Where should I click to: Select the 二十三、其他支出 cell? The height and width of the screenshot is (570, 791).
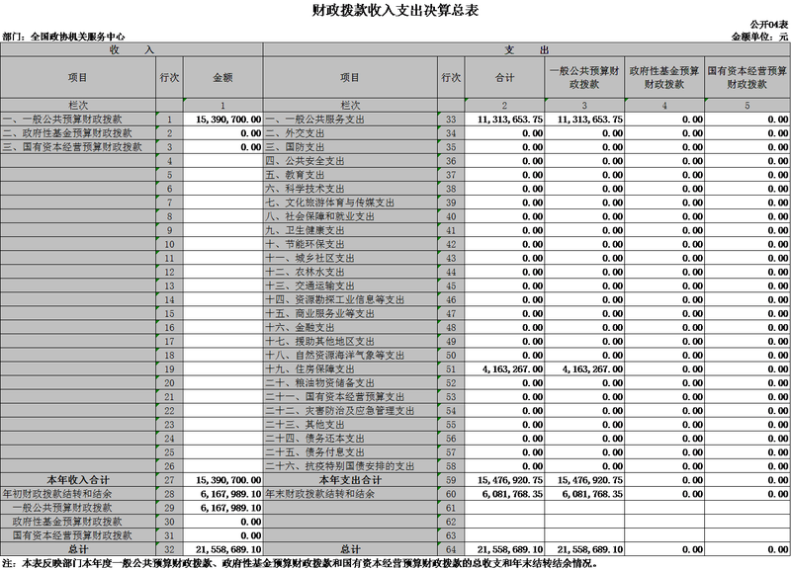tap(350, 425)
